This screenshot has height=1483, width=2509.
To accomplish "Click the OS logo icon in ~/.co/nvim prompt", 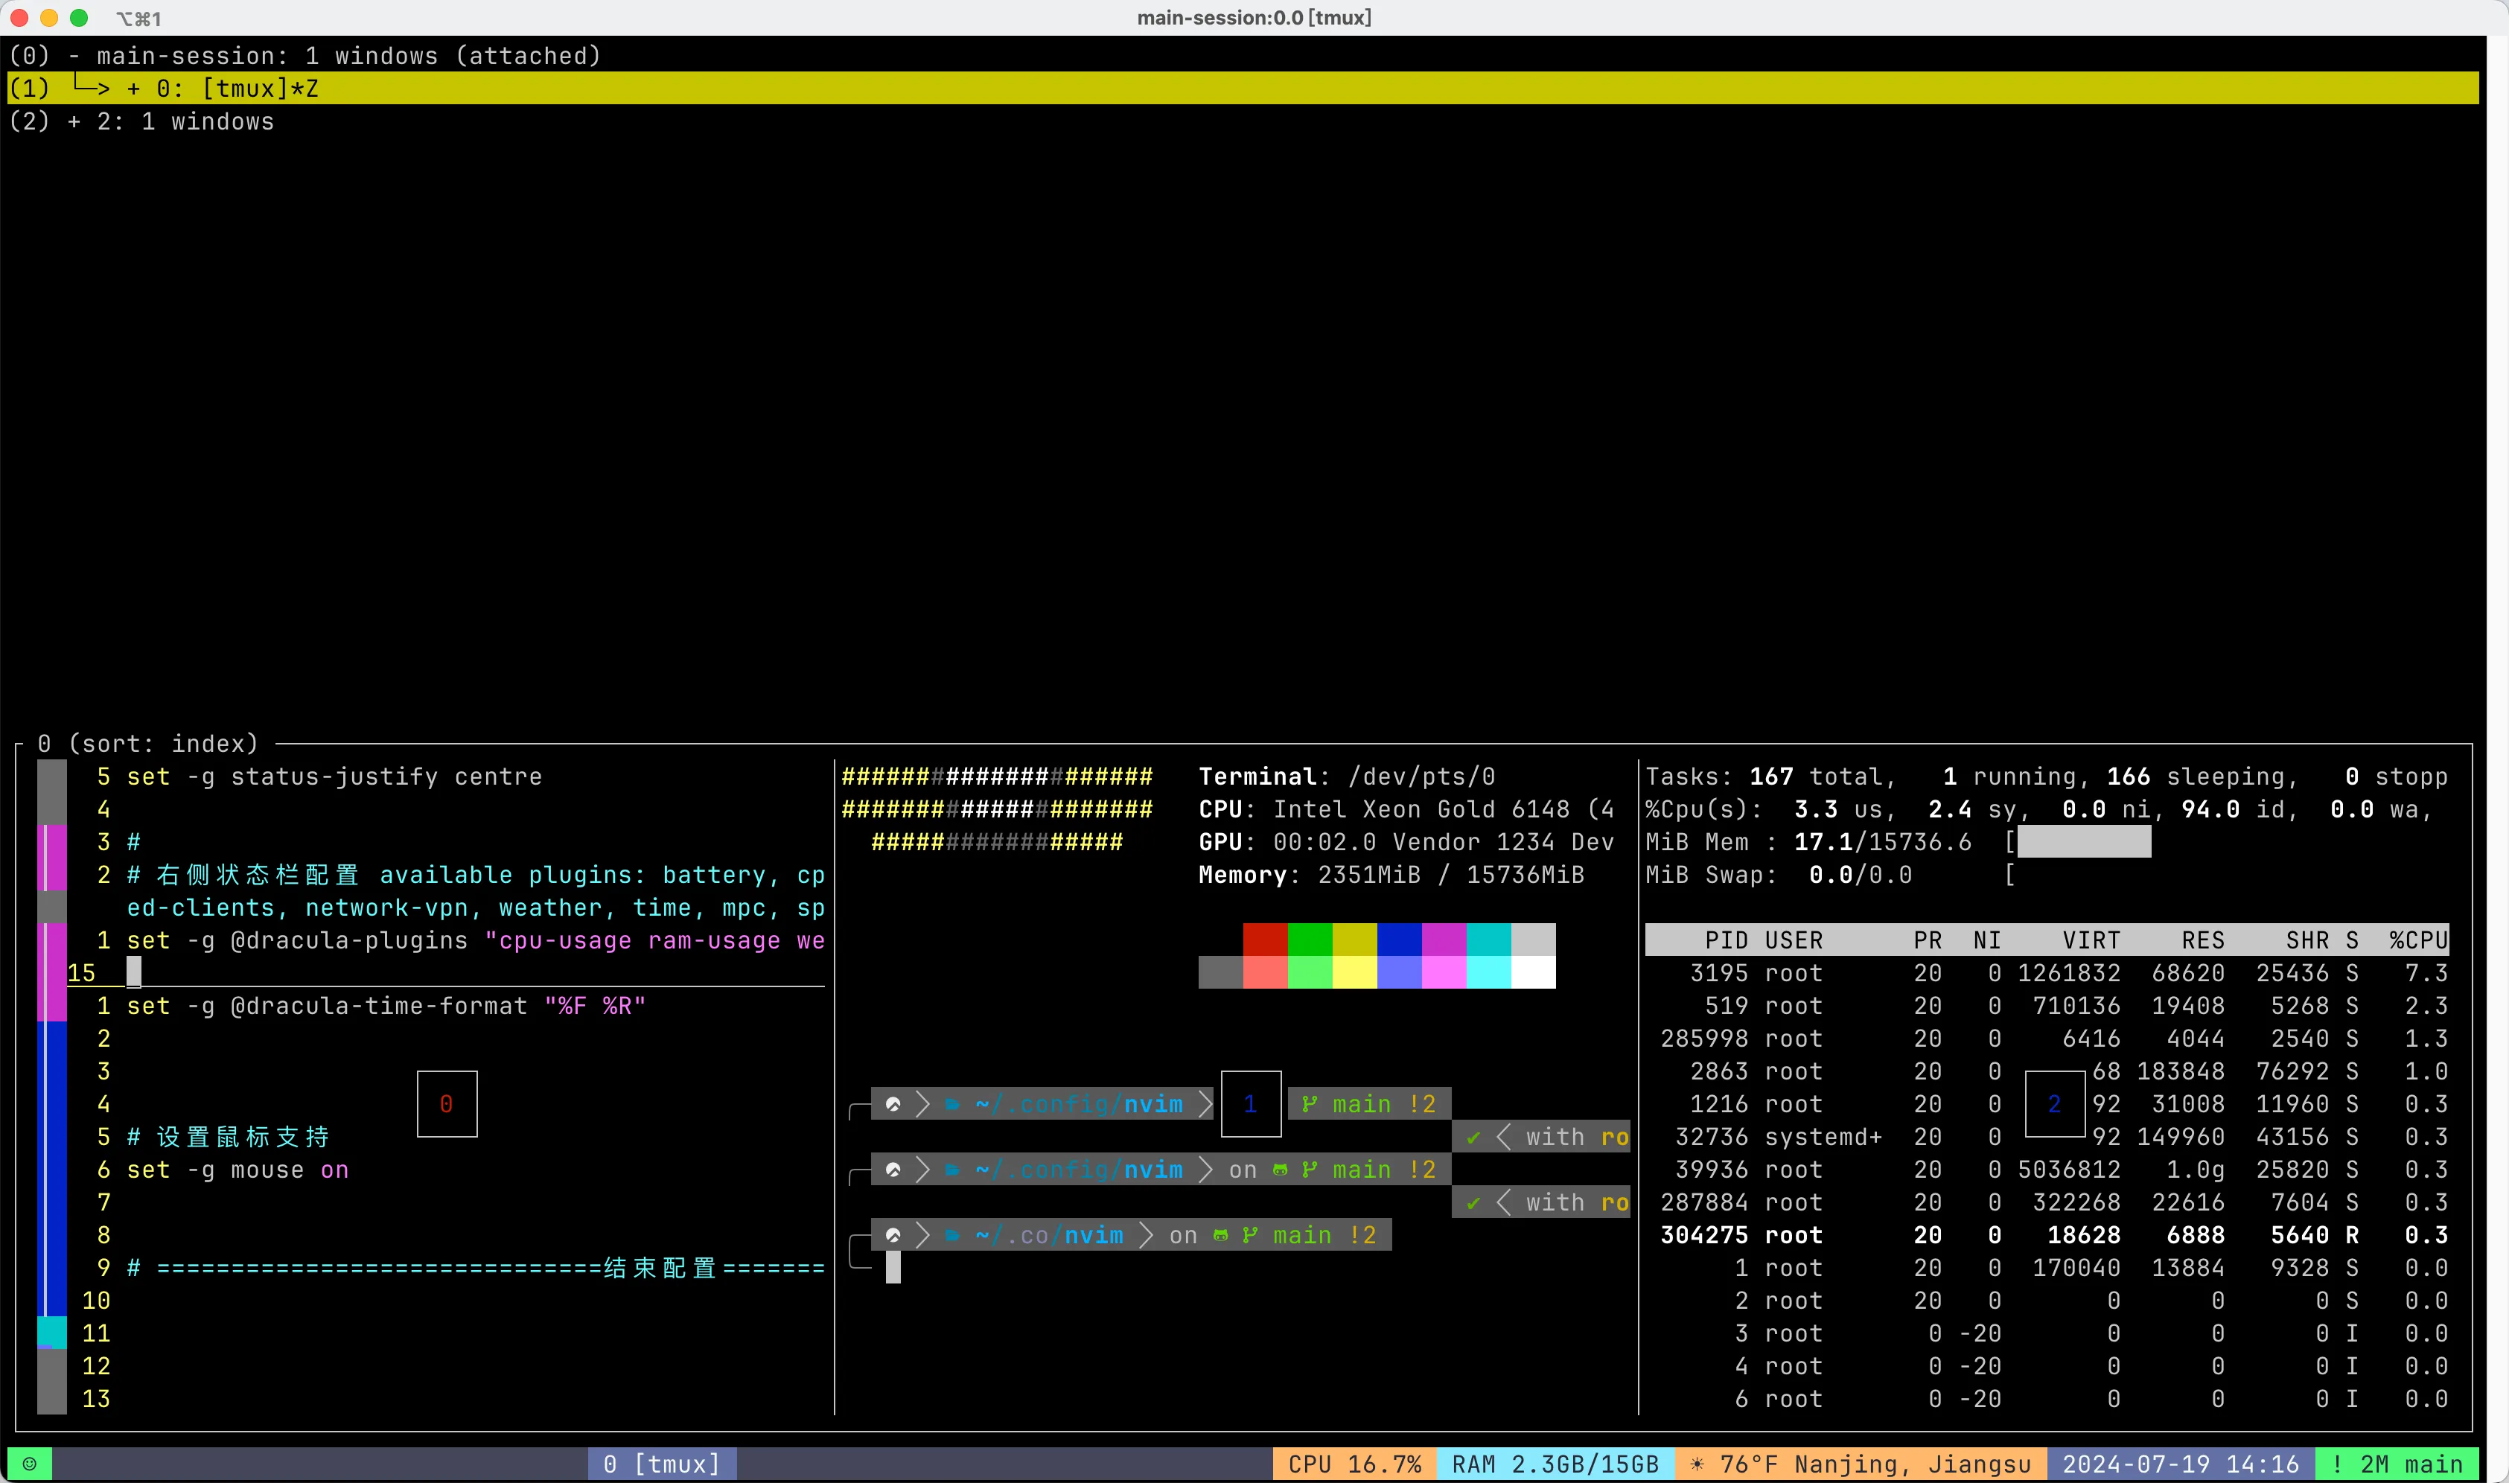I will (893, 1235).
